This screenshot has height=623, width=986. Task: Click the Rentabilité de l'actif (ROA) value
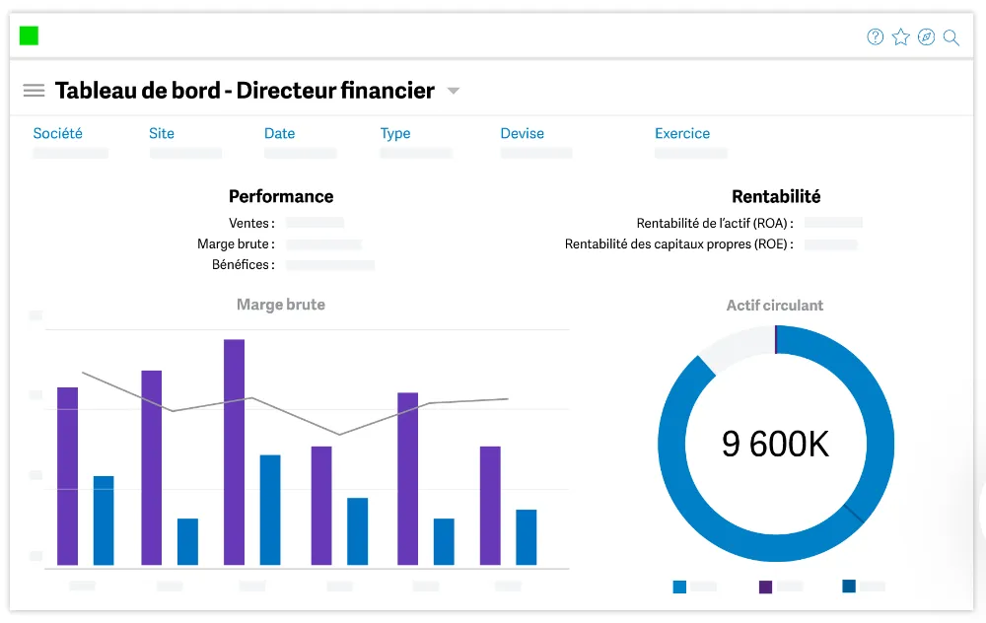[x=833, y=223]
